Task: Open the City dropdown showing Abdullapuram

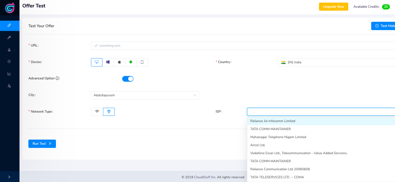Action: pyautogui.click(x=145, y=95)
